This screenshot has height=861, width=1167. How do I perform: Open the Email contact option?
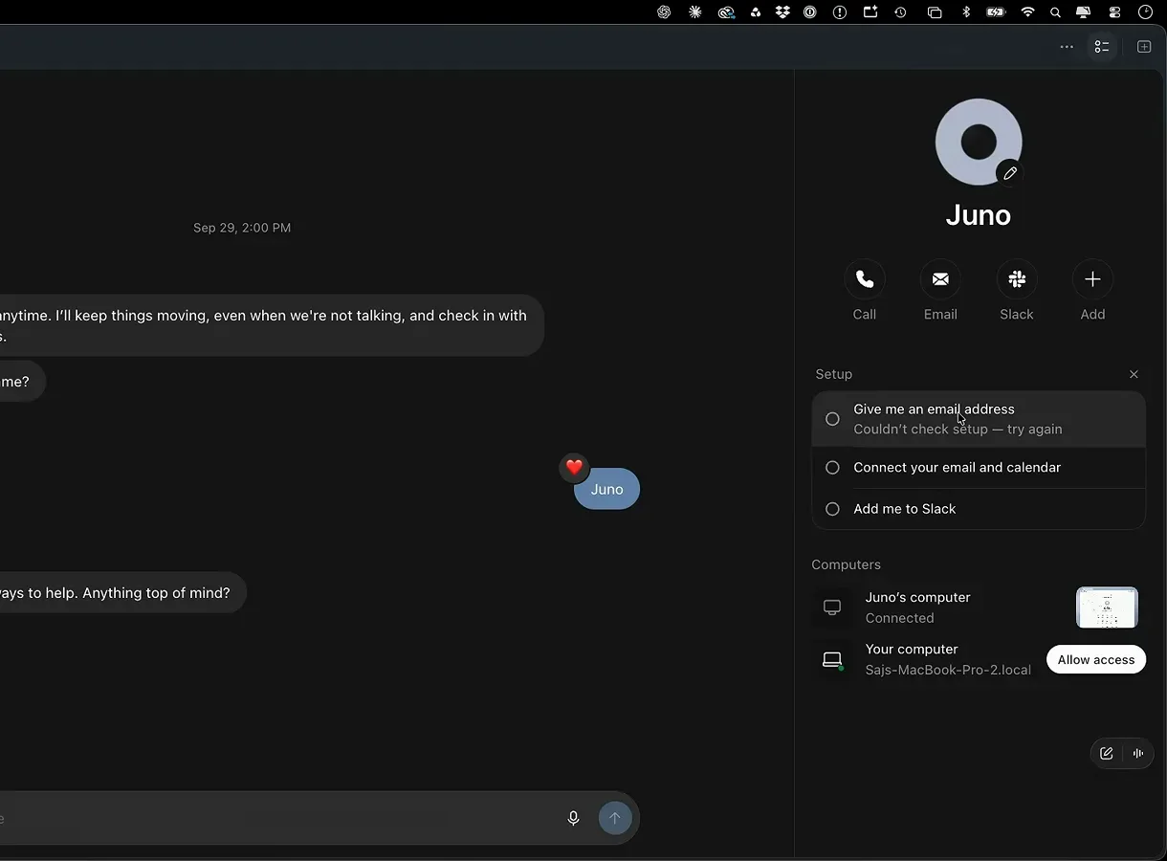pos(940,279)
